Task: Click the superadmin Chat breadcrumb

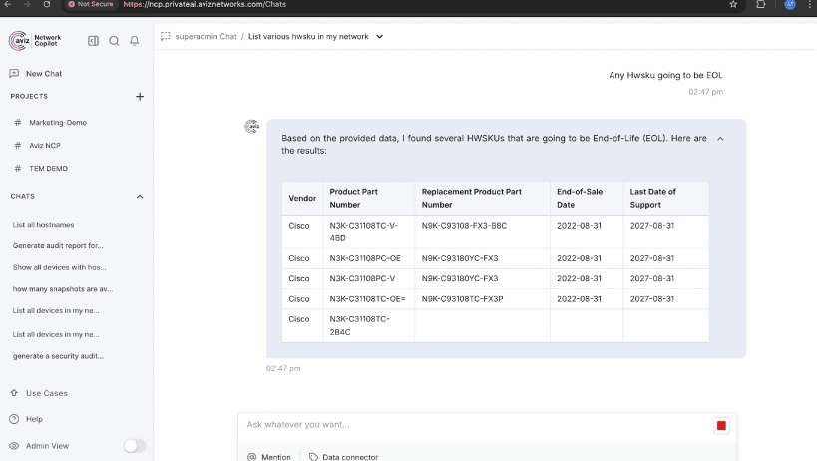Action: (x=205, y=37)
